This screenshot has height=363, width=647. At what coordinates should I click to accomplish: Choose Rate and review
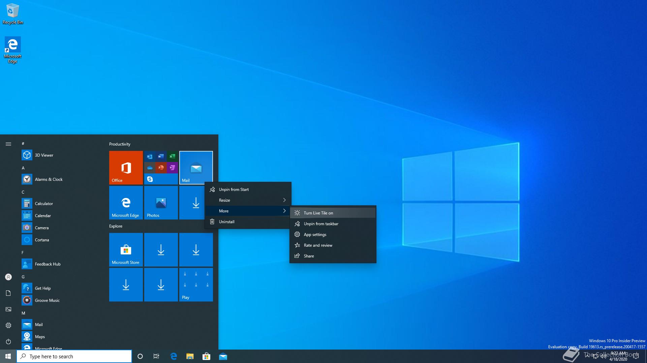[333, 245]
